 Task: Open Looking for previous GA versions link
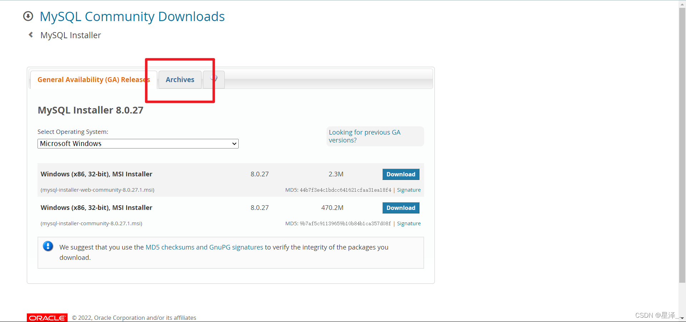tap(364, 136)
